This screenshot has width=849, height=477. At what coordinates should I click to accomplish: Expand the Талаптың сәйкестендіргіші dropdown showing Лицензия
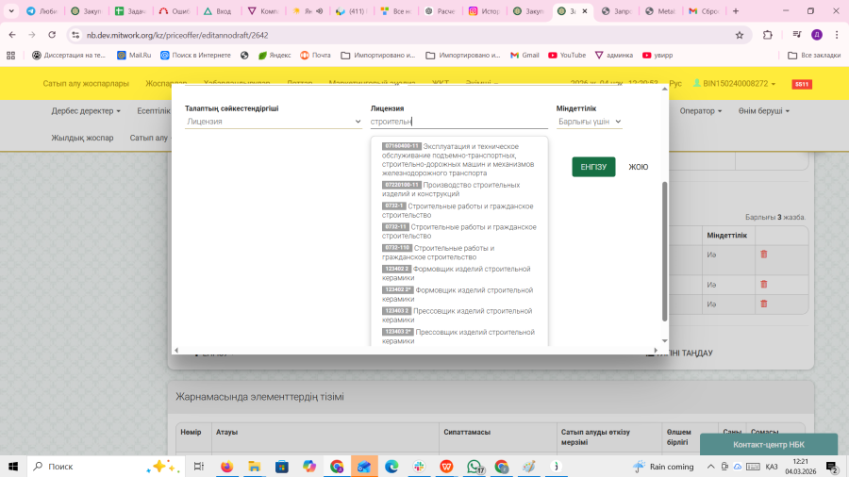pos(274,122)
